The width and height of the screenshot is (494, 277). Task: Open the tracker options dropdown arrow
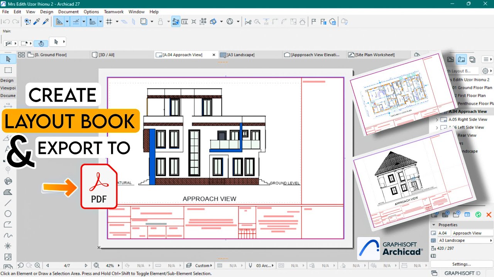pyautogui.click(x=100, y=22)
